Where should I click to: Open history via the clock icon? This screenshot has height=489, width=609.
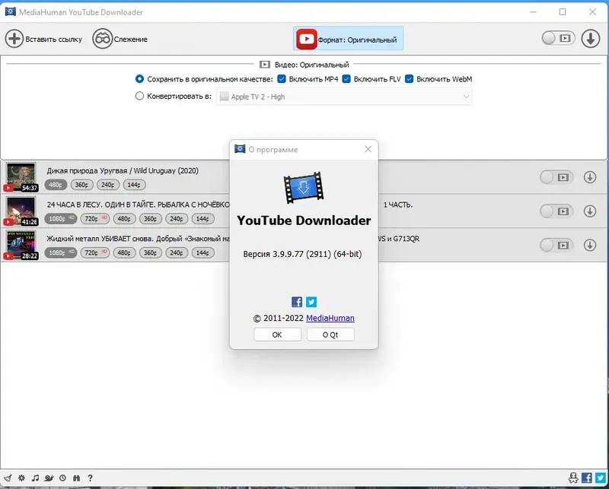pos(62,478)
